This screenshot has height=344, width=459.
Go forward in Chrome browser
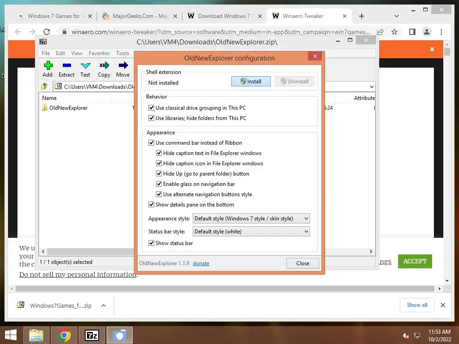point(32,32)
